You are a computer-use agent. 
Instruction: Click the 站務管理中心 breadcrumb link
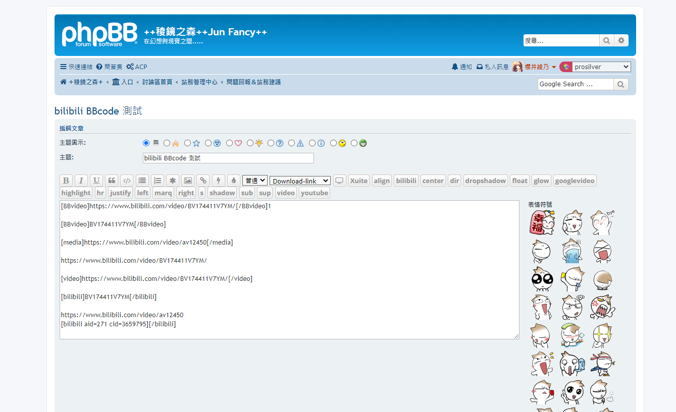click(x=199, y=82)
